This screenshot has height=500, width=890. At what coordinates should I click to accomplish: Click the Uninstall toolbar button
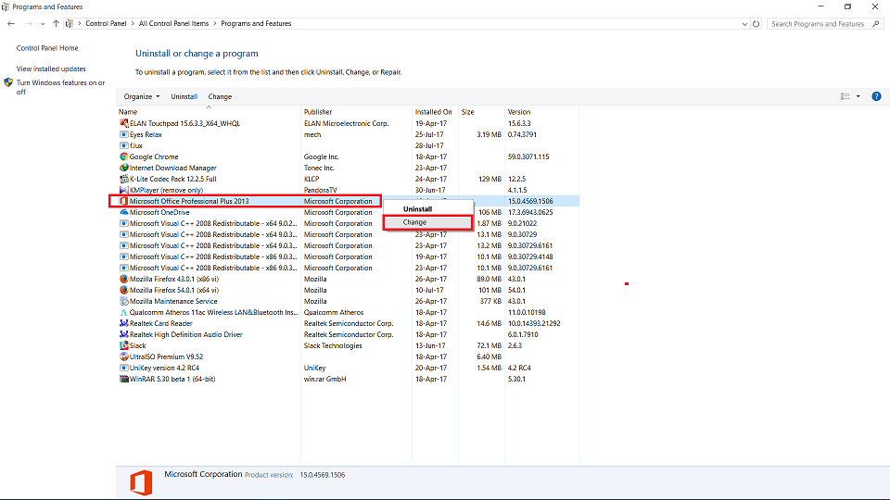point(184,96)
